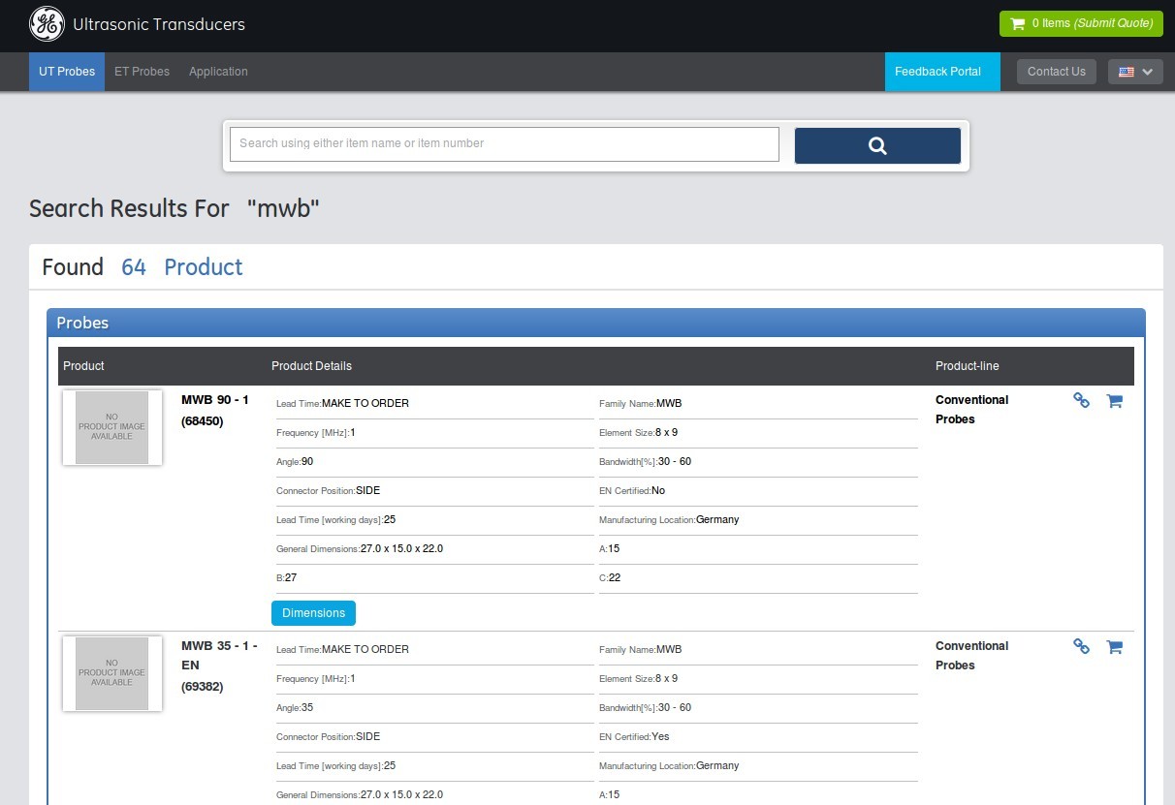Image resolution: width=1175 pixels, height=805 pixels.
Task: Select the item number (69382) text
Action: 203,687
